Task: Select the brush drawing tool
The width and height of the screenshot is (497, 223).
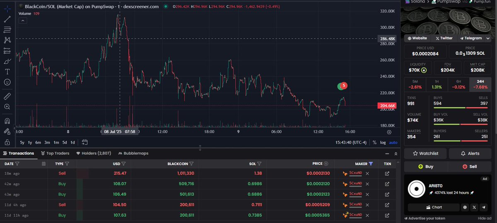Action: pyautogui.click(x=7, y=61)
